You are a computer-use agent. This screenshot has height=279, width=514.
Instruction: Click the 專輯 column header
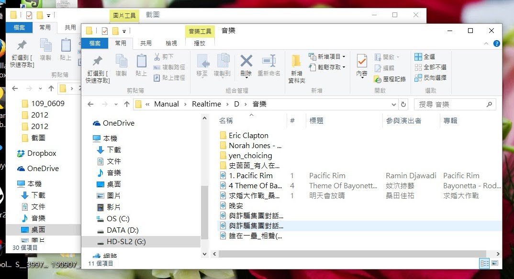pos(450,121)
